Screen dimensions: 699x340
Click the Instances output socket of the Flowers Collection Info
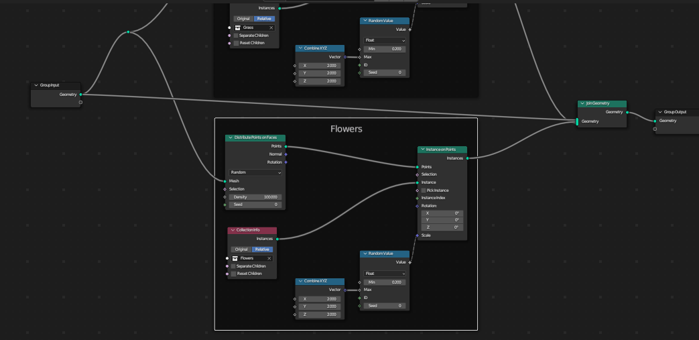[277, 239]
